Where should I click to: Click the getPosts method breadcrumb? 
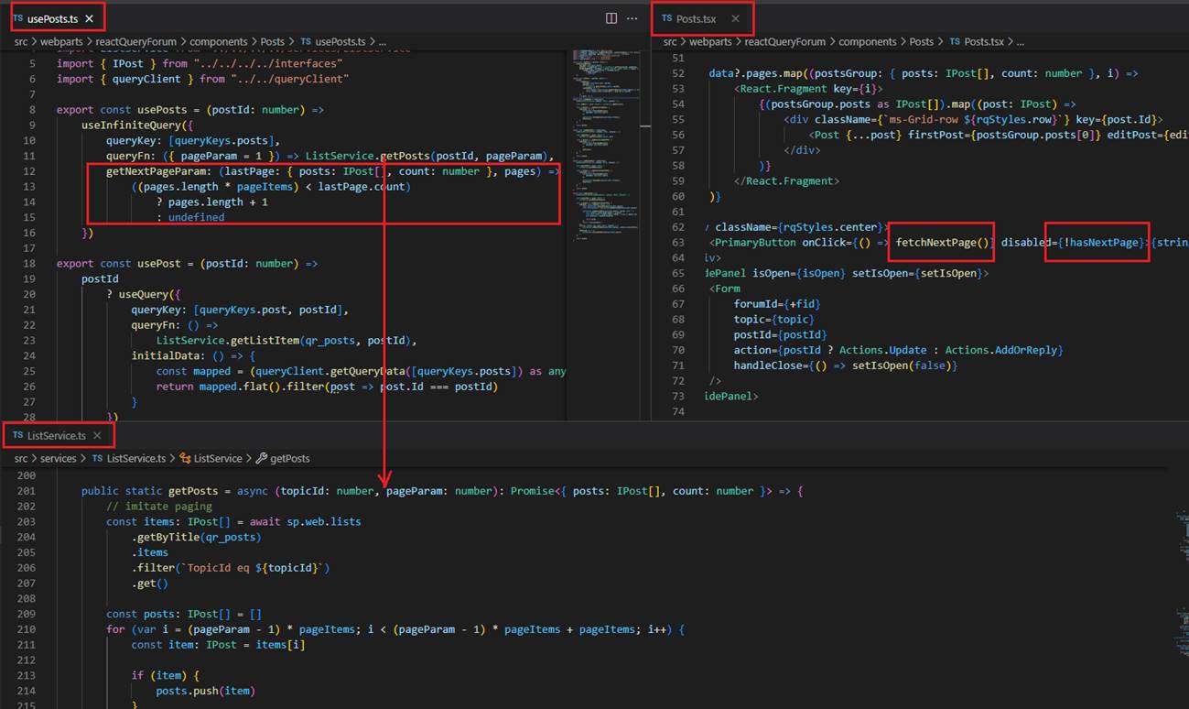pos(289,458)
